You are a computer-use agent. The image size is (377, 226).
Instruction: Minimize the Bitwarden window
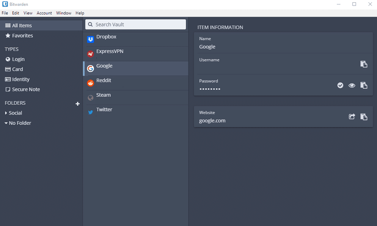coord(339,4)
